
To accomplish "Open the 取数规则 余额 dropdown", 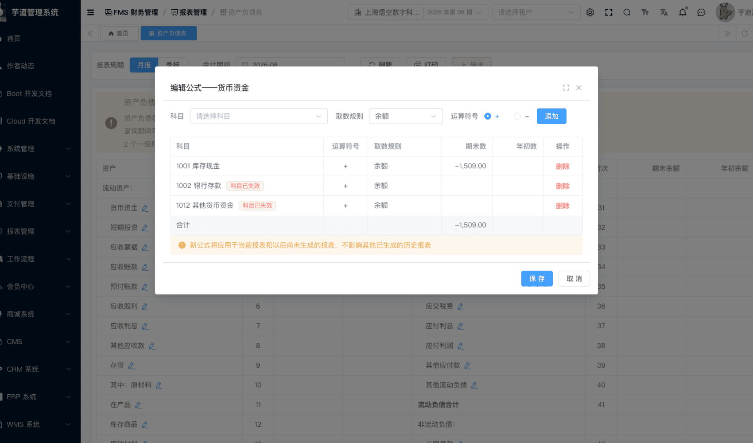I will [406, 116].
